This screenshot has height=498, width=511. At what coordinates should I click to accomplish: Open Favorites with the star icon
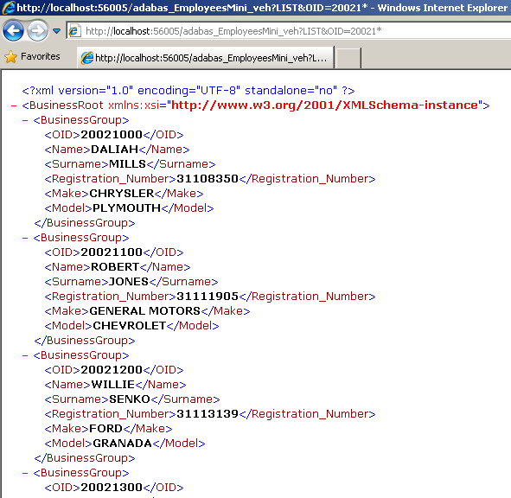[10, 57]
